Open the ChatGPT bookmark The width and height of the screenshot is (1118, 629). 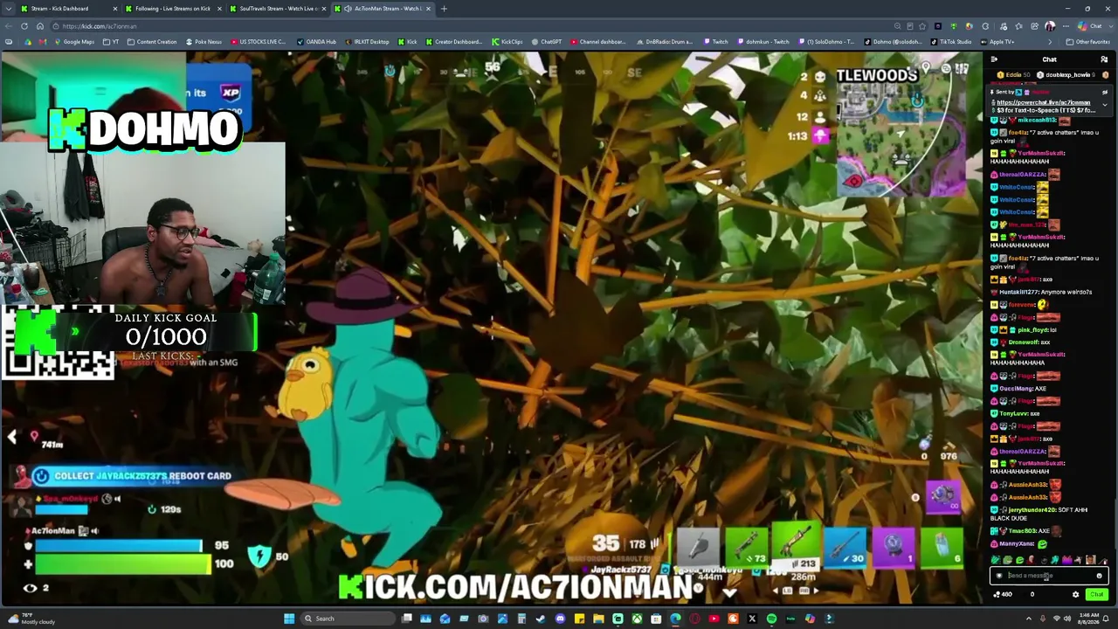pyautogui.click(x=547, y=42)
